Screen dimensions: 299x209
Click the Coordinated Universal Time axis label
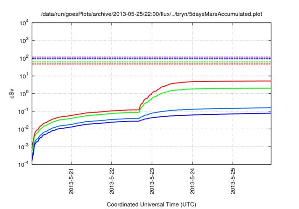(x=151, y=204)
